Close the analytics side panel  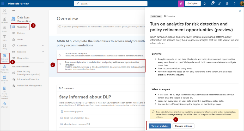(240, 11)
